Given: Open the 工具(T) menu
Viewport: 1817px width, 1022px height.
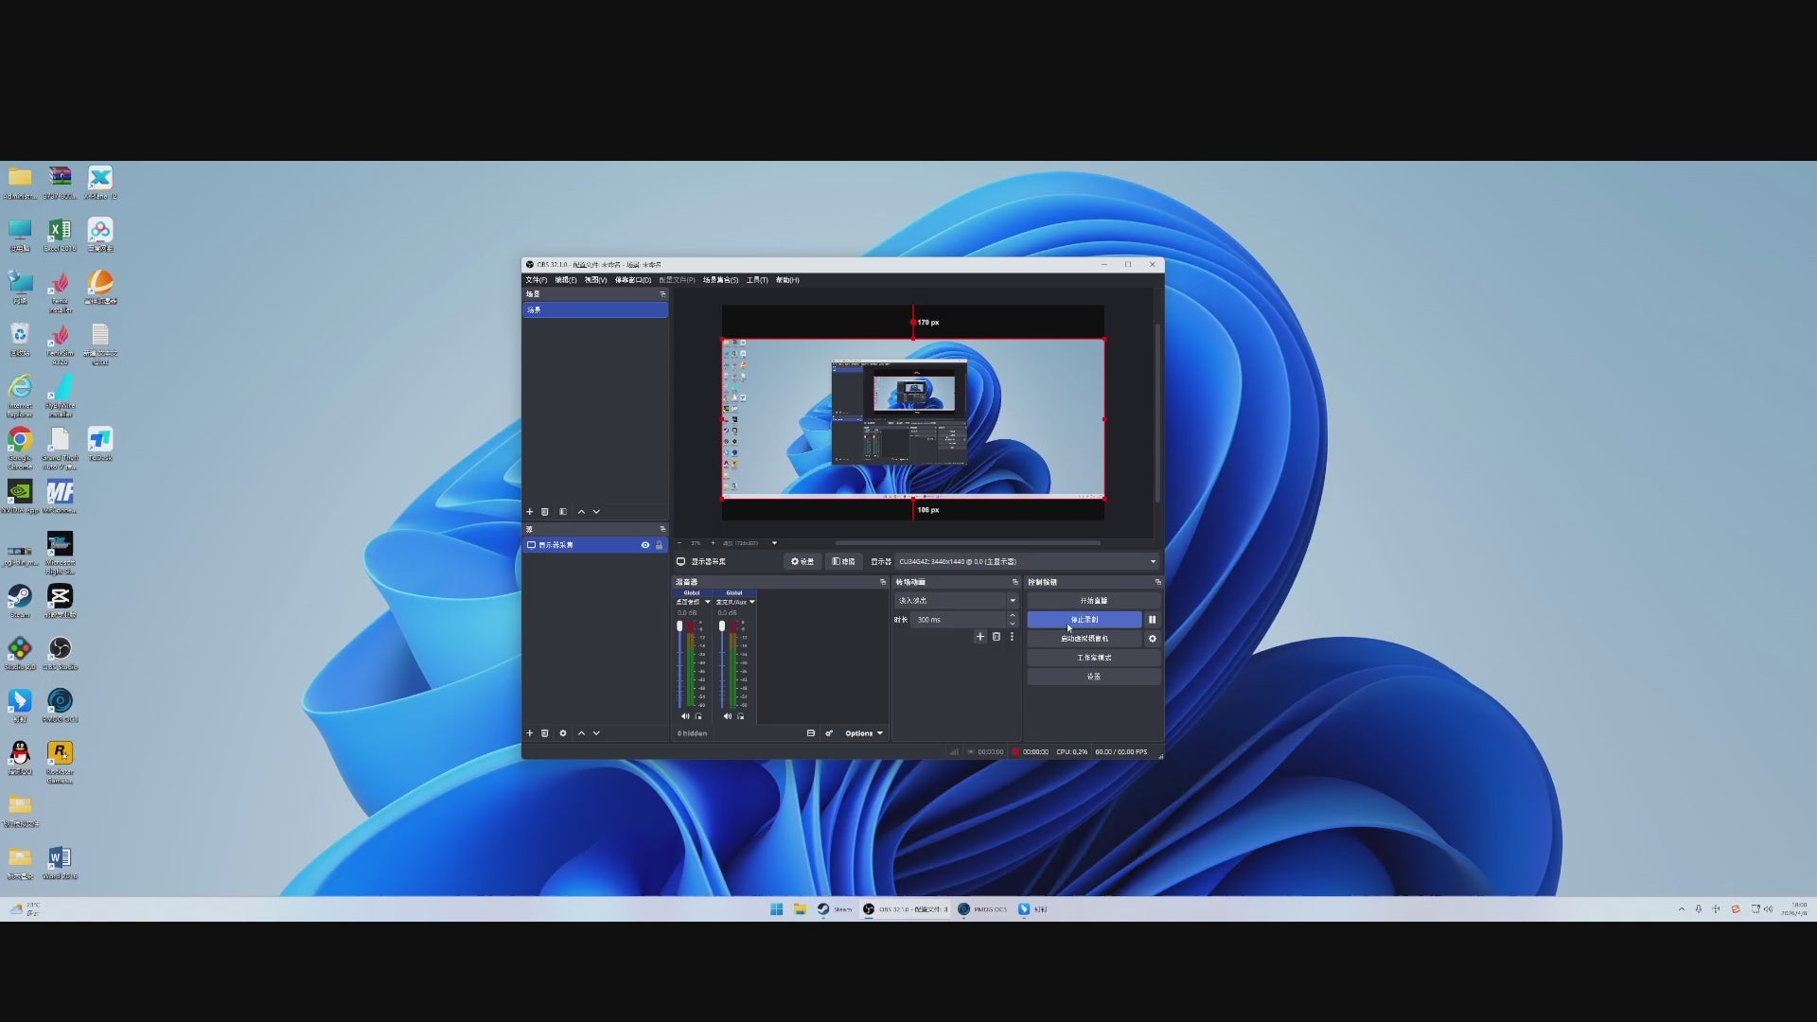Looking at the screenshot, I should 757,280.
